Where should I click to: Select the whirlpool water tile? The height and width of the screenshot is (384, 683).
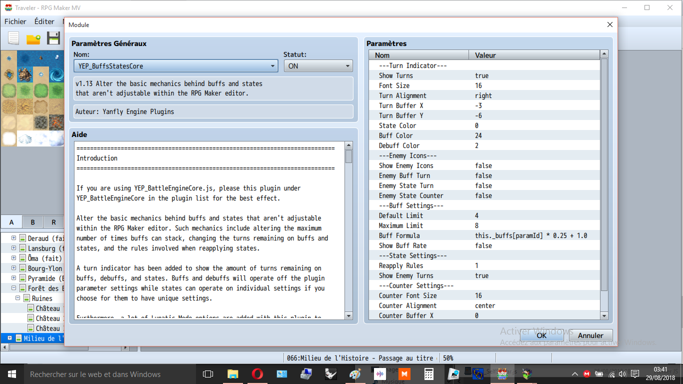pyautogui.click(x=57, y=74)
